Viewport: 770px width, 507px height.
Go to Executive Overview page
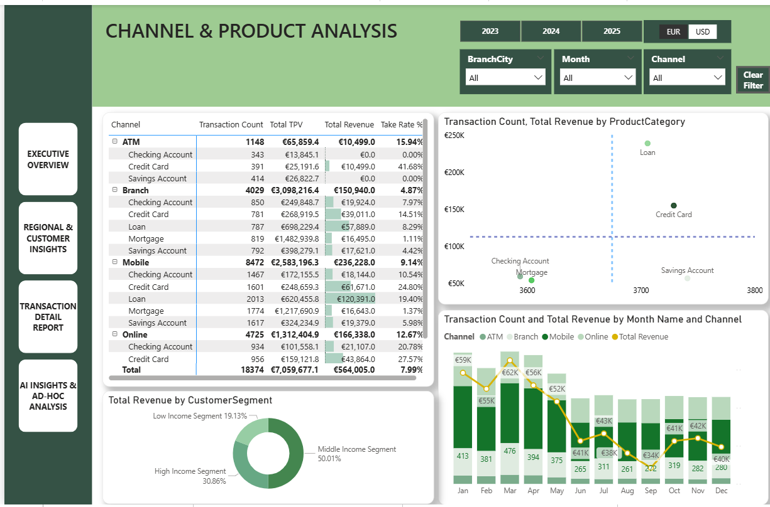48,159
